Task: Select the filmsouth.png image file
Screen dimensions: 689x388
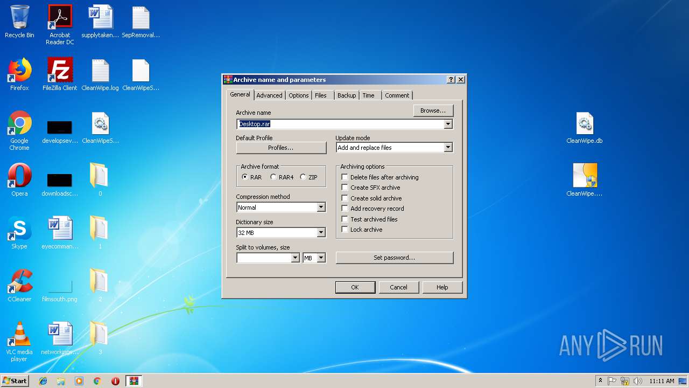Action: [x=60, y=290]
